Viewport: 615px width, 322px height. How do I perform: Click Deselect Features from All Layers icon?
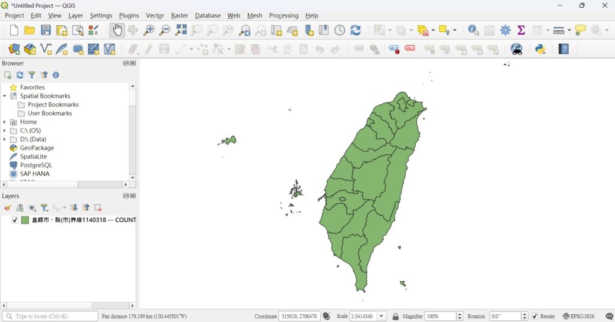[423, 30]
